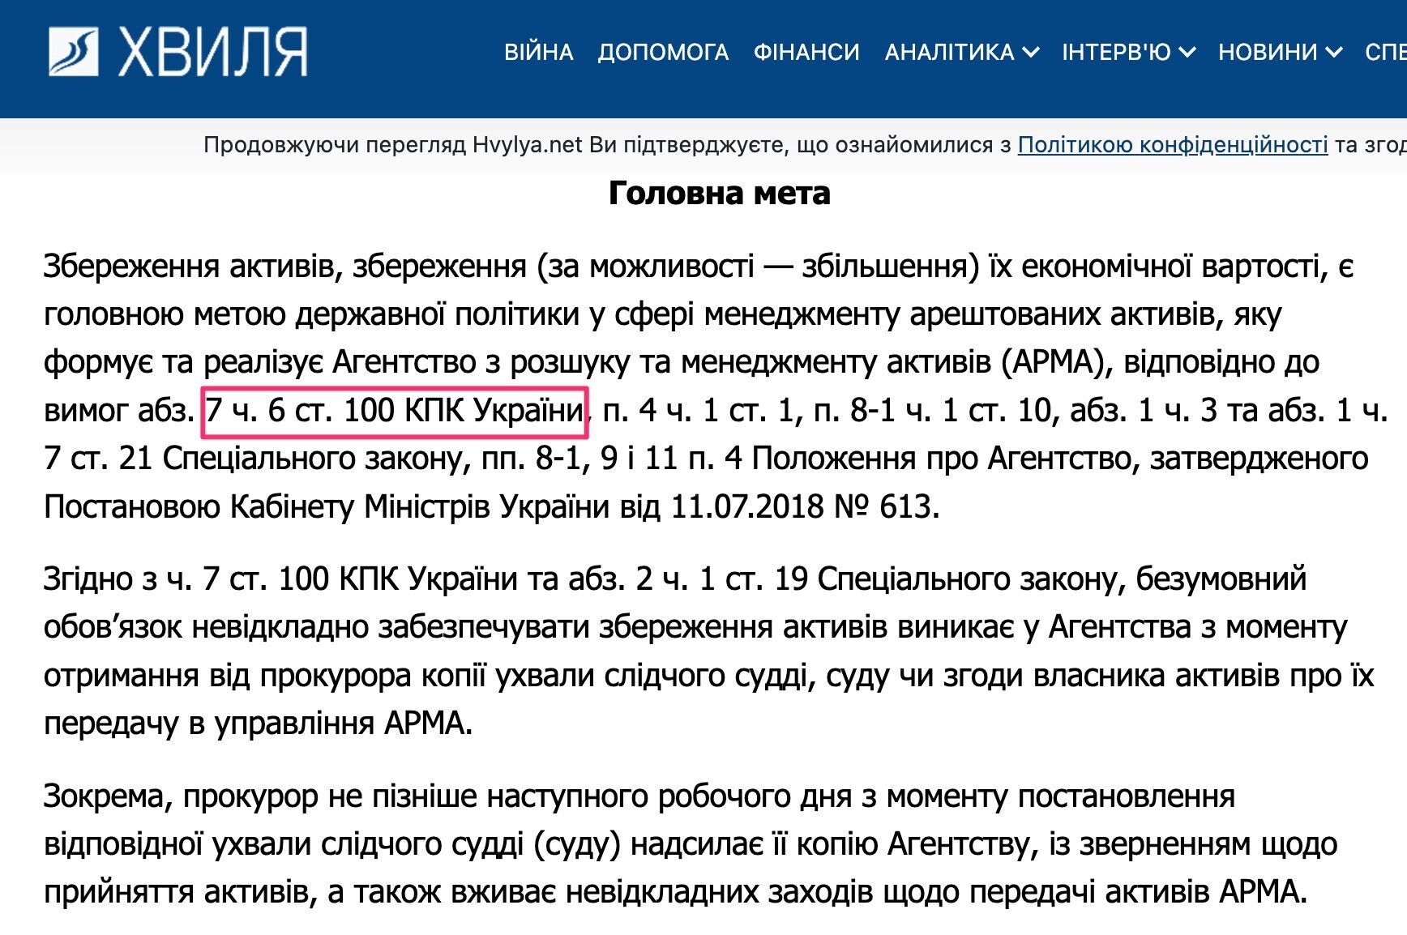Expand the НОВИНИ dropdown chevron
Screen dimensions: 1407x935
click(x=1334, y=53)
